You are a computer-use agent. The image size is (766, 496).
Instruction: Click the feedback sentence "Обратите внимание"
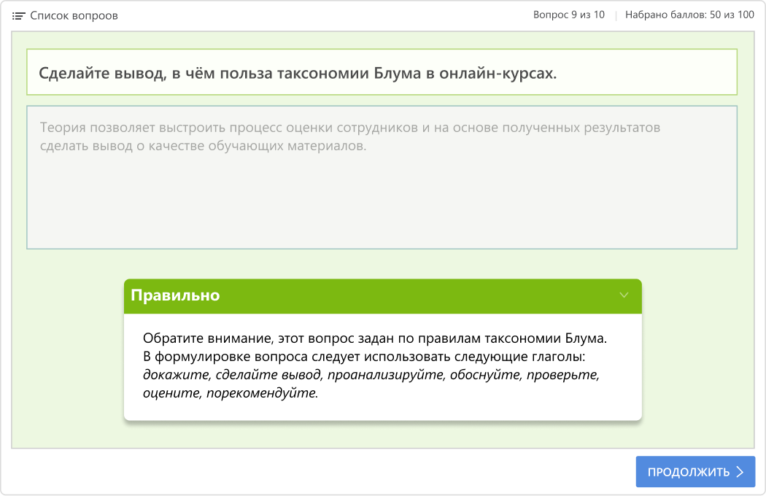(x=374, y=338)
